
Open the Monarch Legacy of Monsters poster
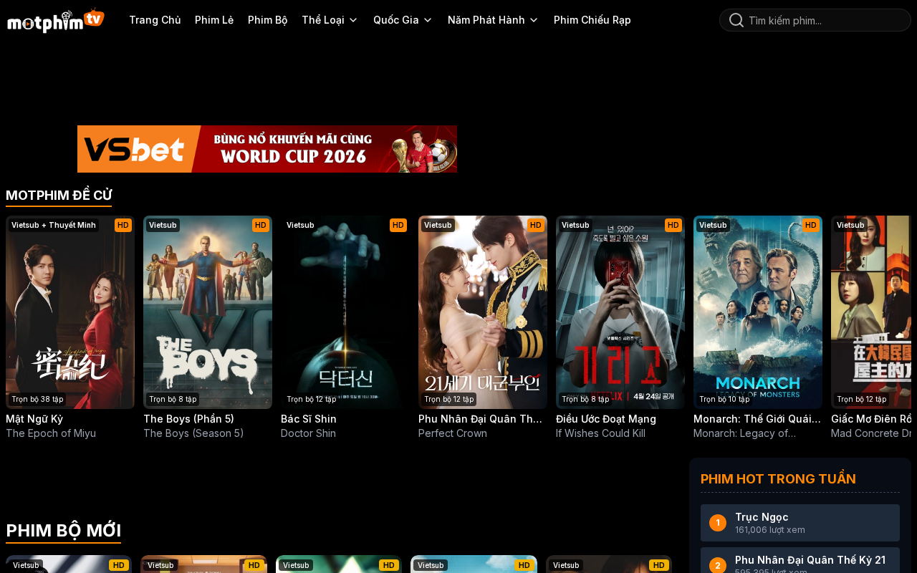click(758, 312)
